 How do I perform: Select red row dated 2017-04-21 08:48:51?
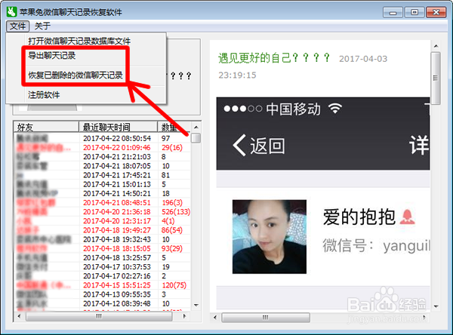click(102, 203)
